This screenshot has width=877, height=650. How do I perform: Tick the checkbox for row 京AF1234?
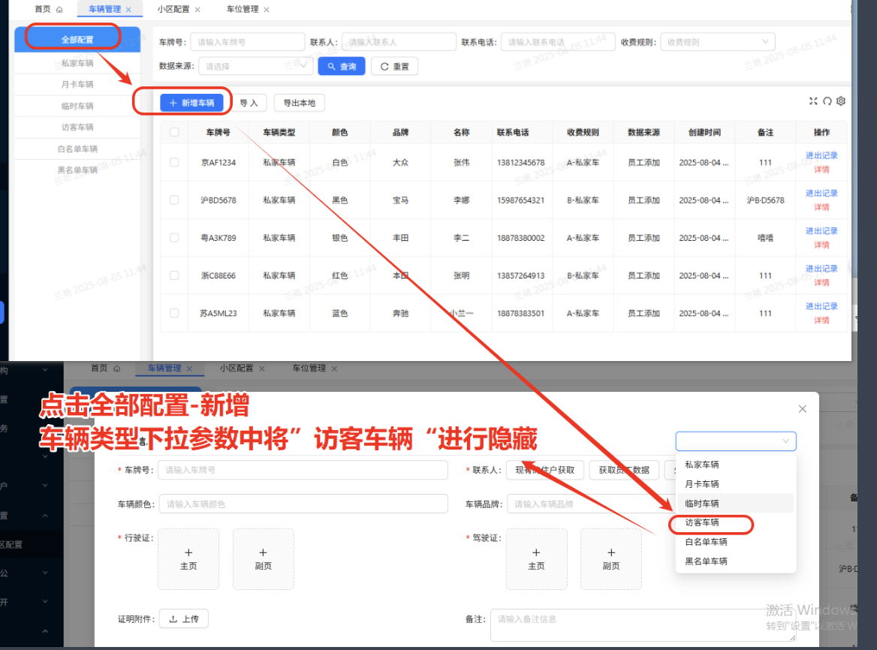coord(174,162)
